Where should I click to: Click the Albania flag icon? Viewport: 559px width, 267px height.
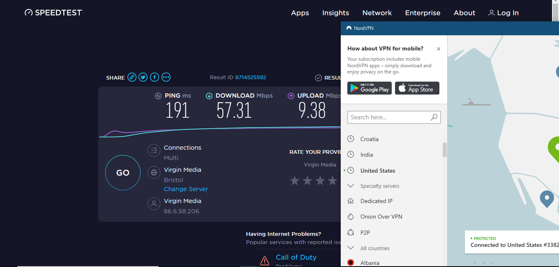[x=351, y=263]
